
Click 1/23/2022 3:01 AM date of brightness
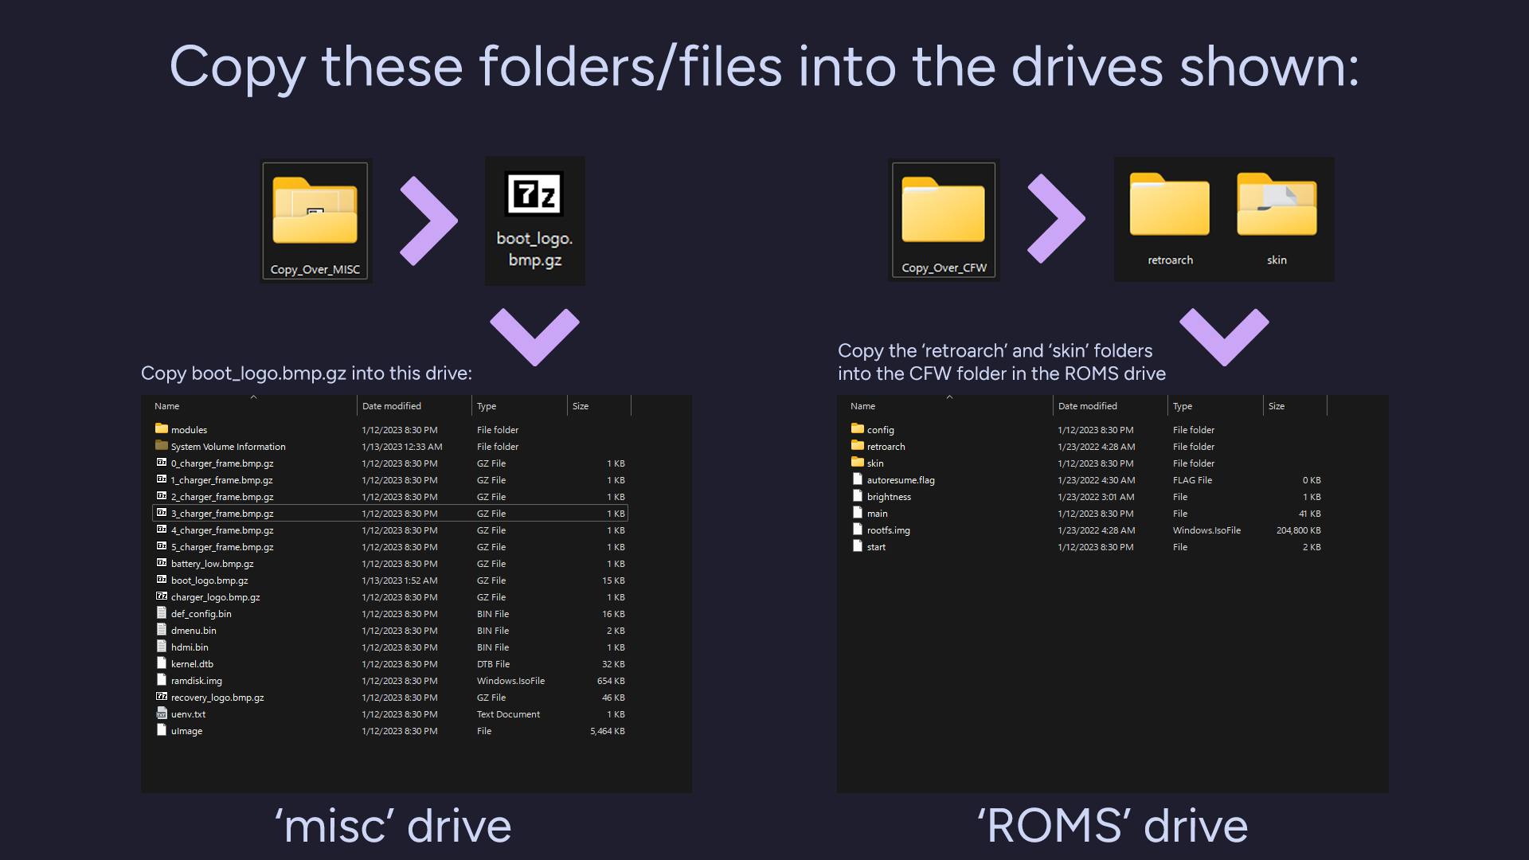tap(1096, 497)
